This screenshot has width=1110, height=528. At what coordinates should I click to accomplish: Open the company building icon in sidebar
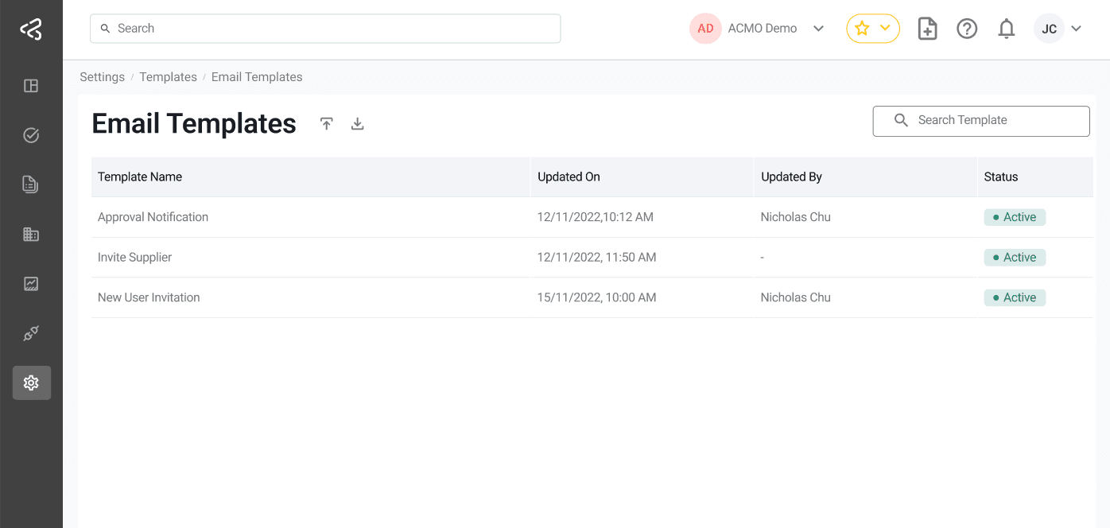click(31, 234)
